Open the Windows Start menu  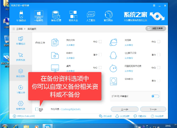5,126
